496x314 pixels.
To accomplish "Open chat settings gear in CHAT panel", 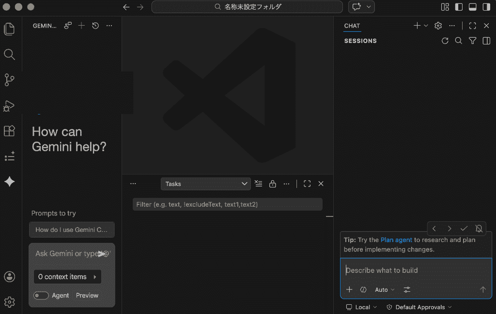I will [438, 26].
